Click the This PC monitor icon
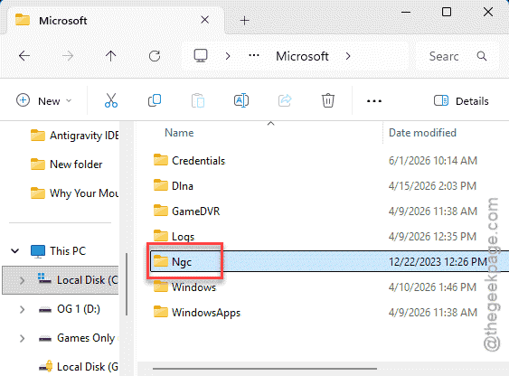This screenshot has width=509, height=376. tap(38, 251)
